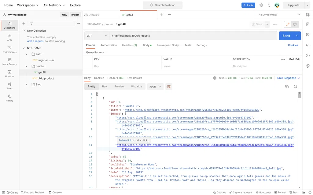This screenshot has width=313, height=195.
Task: Switch to the Pre-request Script tab
Action: (168, 45)
